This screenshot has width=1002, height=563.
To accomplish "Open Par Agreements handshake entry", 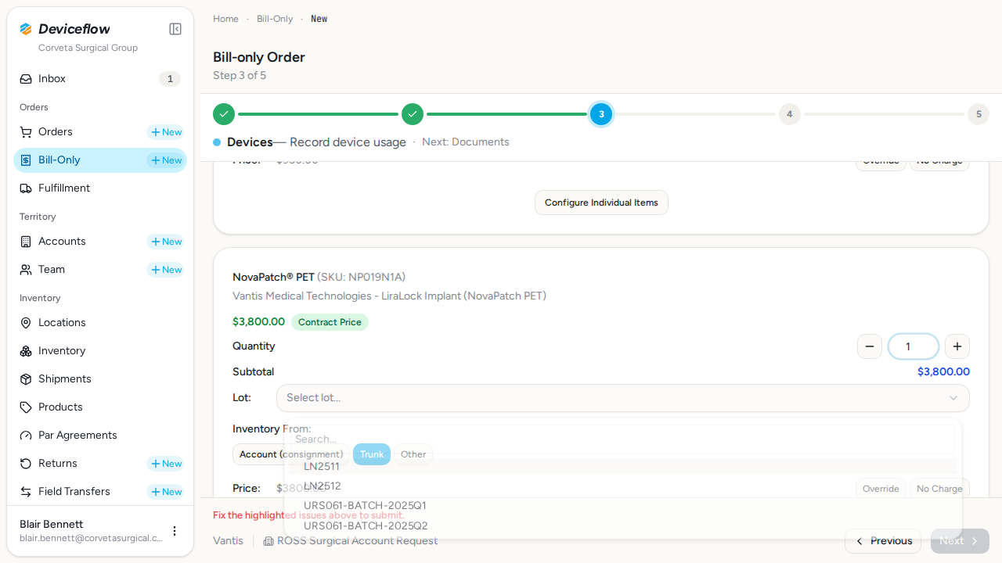I will (100, 436).
